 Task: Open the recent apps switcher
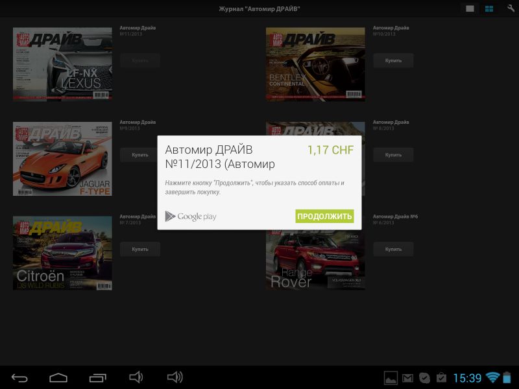(97, 378)
